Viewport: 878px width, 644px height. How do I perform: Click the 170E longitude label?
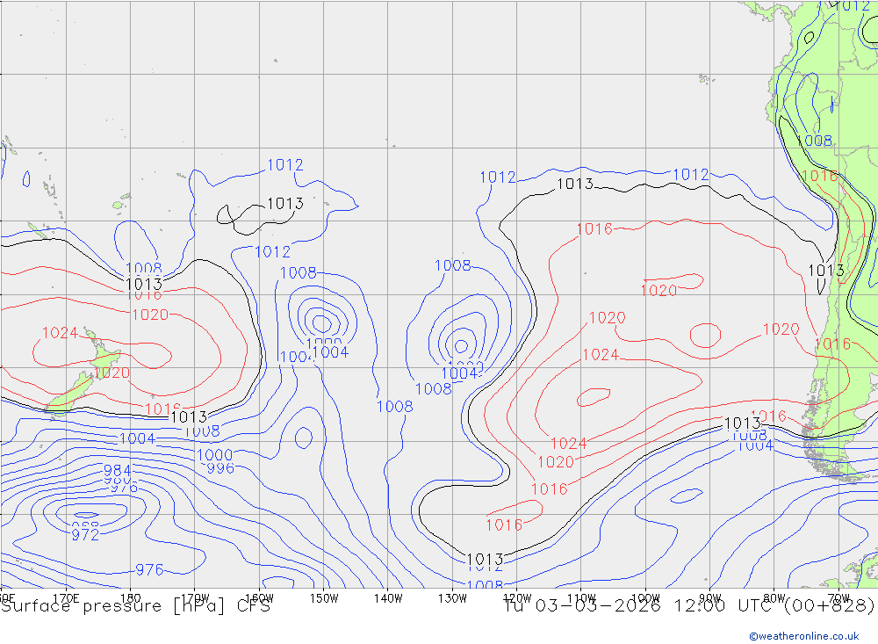click(66, 598)
